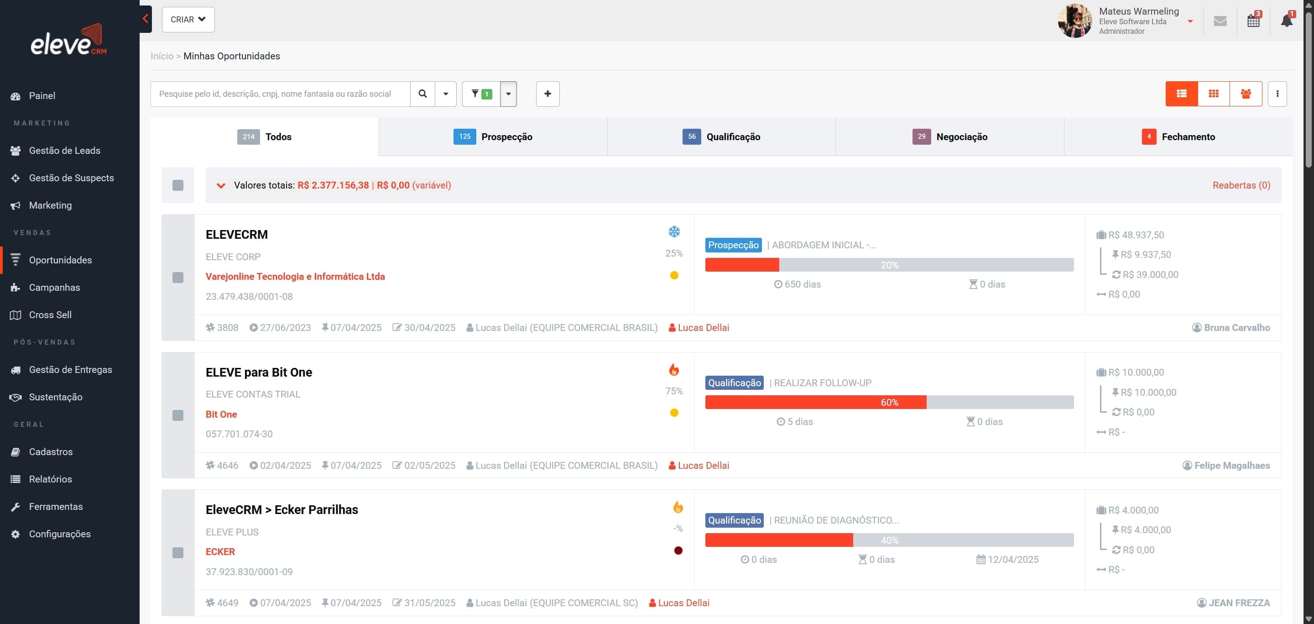Click the eleve CRM logo
Image resolution: width=1314 pixels, height=624 pixels.
pyautogui.click(x=69, y=40)
